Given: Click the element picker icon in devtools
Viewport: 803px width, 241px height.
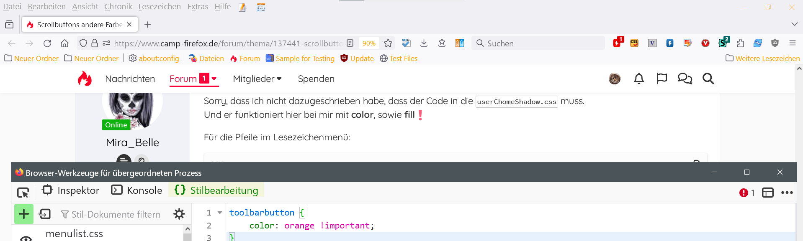Looking at the screenshot, I should (x=23, y=193).
